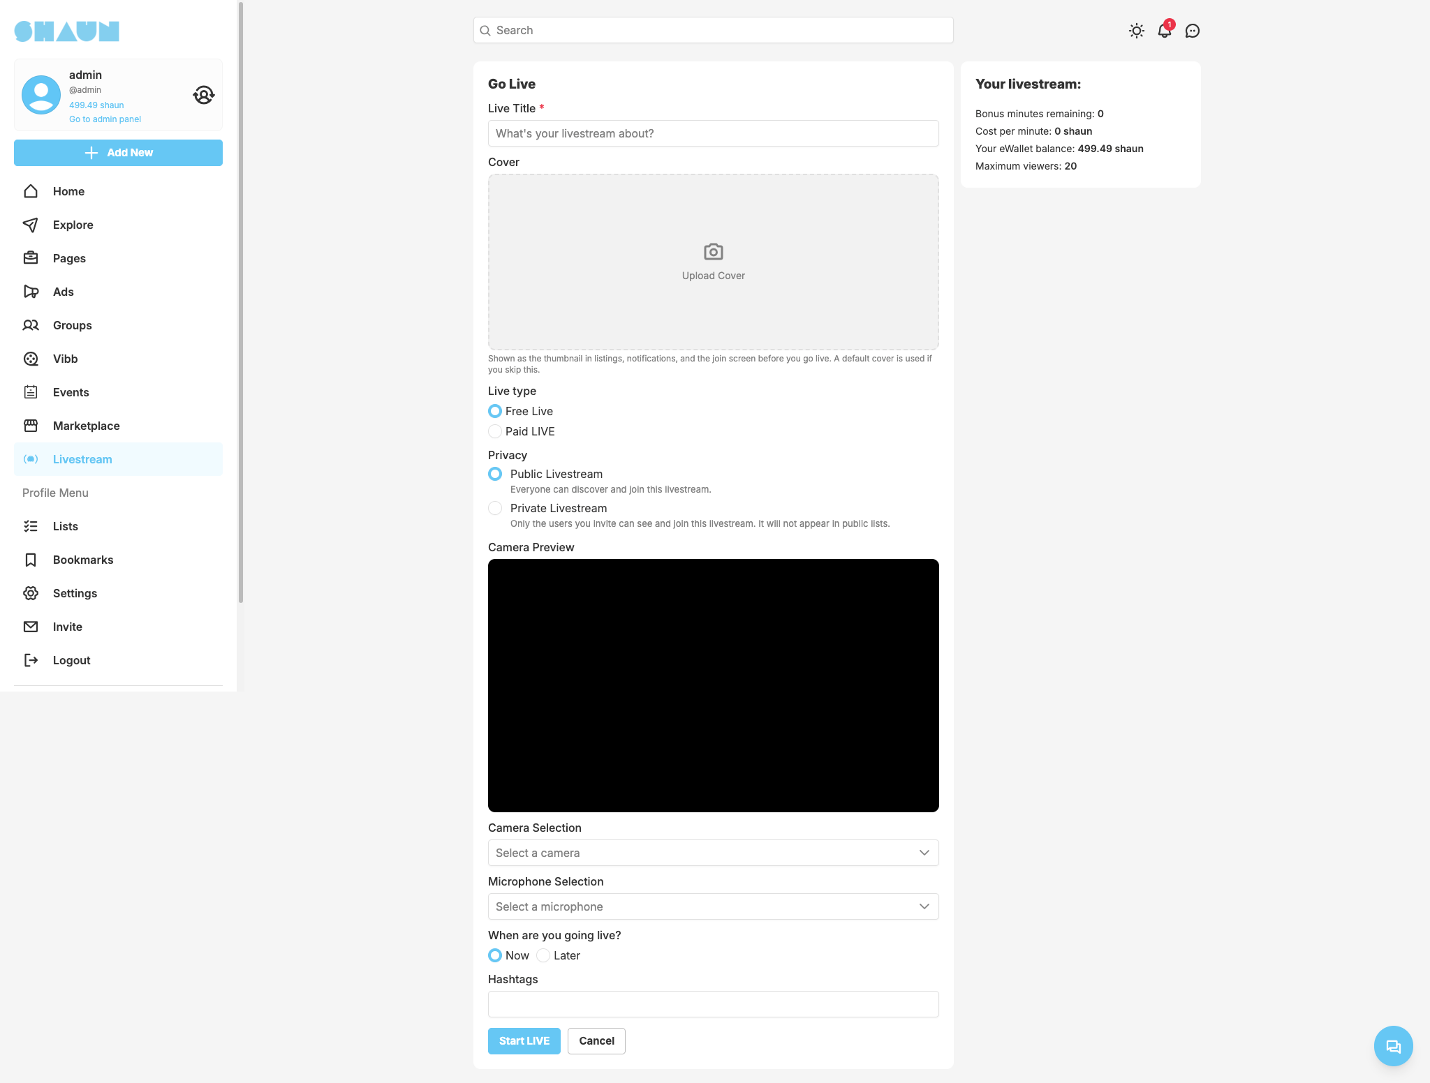Click the Events calendar icon
Image resolution: width=1430 pixels, height=1083 pixels.
(31, 392)
